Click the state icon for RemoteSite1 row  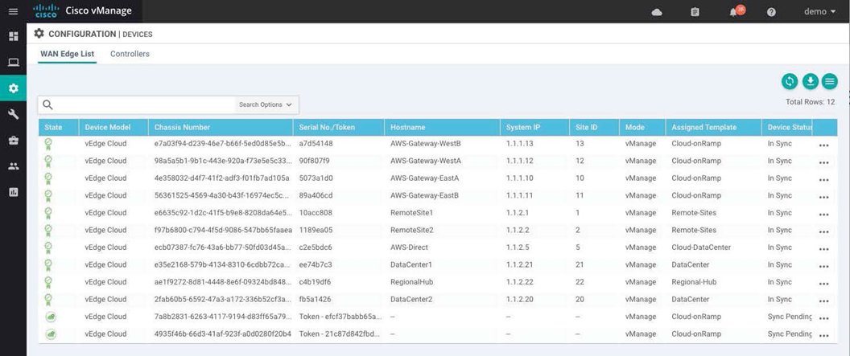(x=50, y=213)
